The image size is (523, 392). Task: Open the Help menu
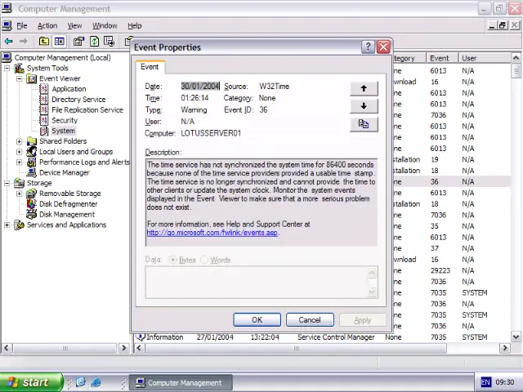coord(134,25)
